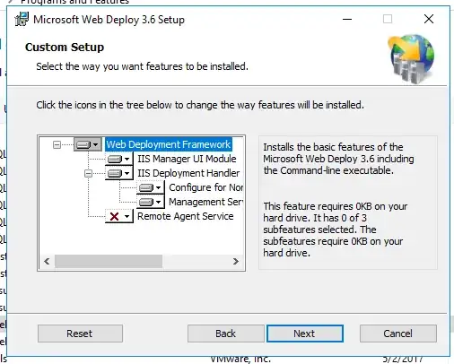Minimize the Web Deploy Setup window

tap(347, 19)
